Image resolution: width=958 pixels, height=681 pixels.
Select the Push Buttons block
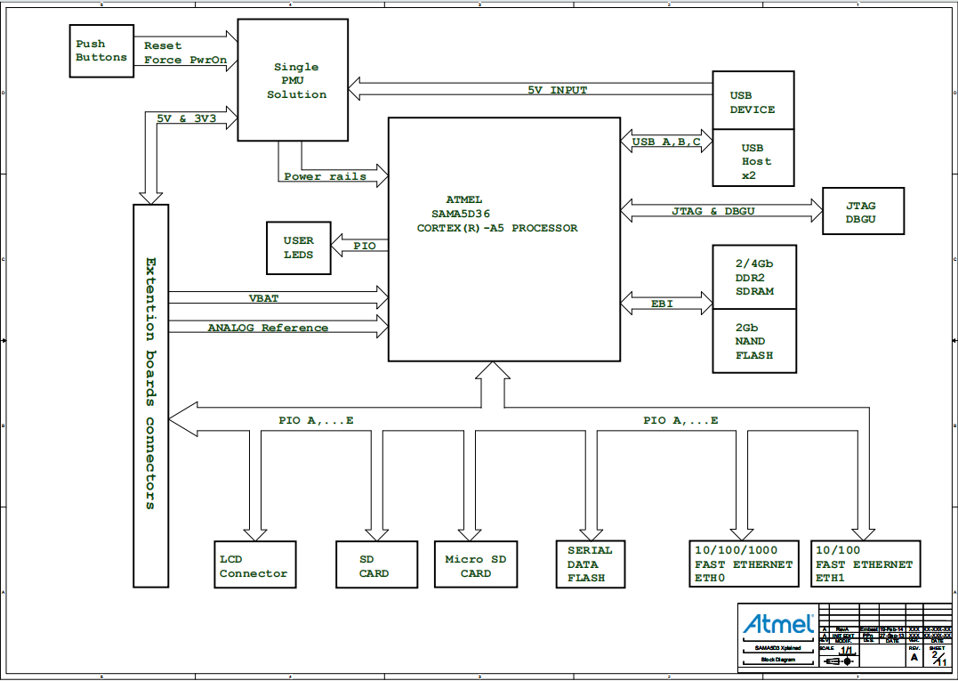pos(101,51)
